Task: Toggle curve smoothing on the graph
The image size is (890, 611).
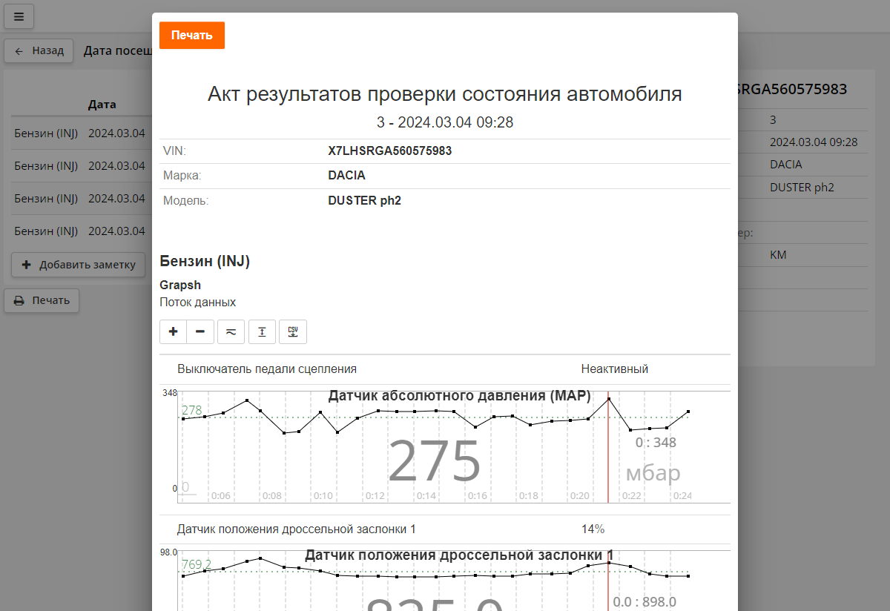Action: [x=230, y=331]
